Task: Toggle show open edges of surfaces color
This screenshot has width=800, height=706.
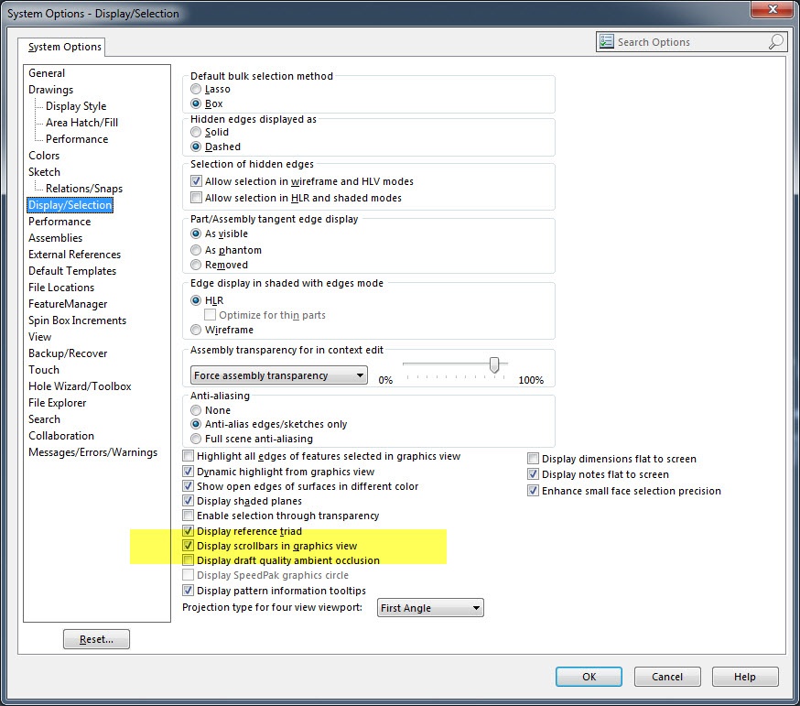Action: (x=189, y=486)
